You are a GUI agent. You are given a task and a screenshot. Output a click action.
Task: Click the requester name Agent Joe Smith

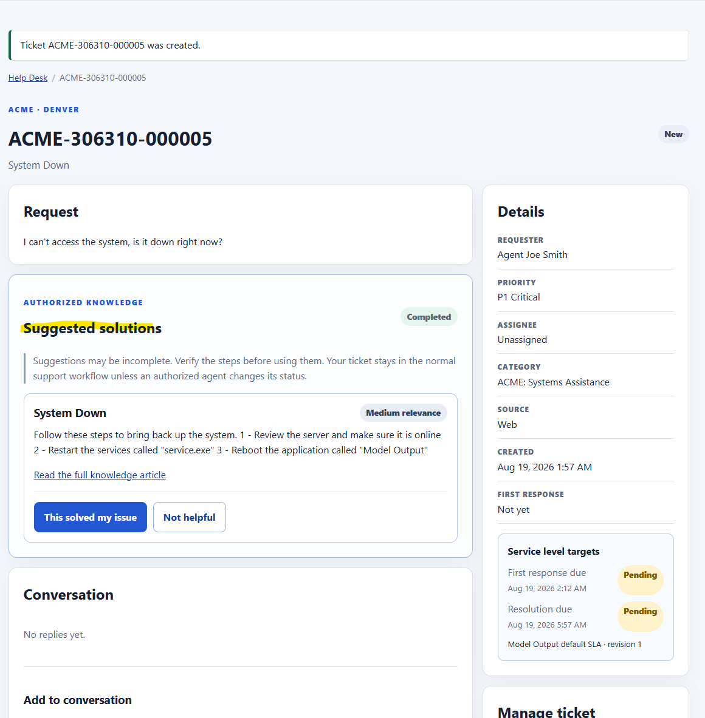point(532,254)
